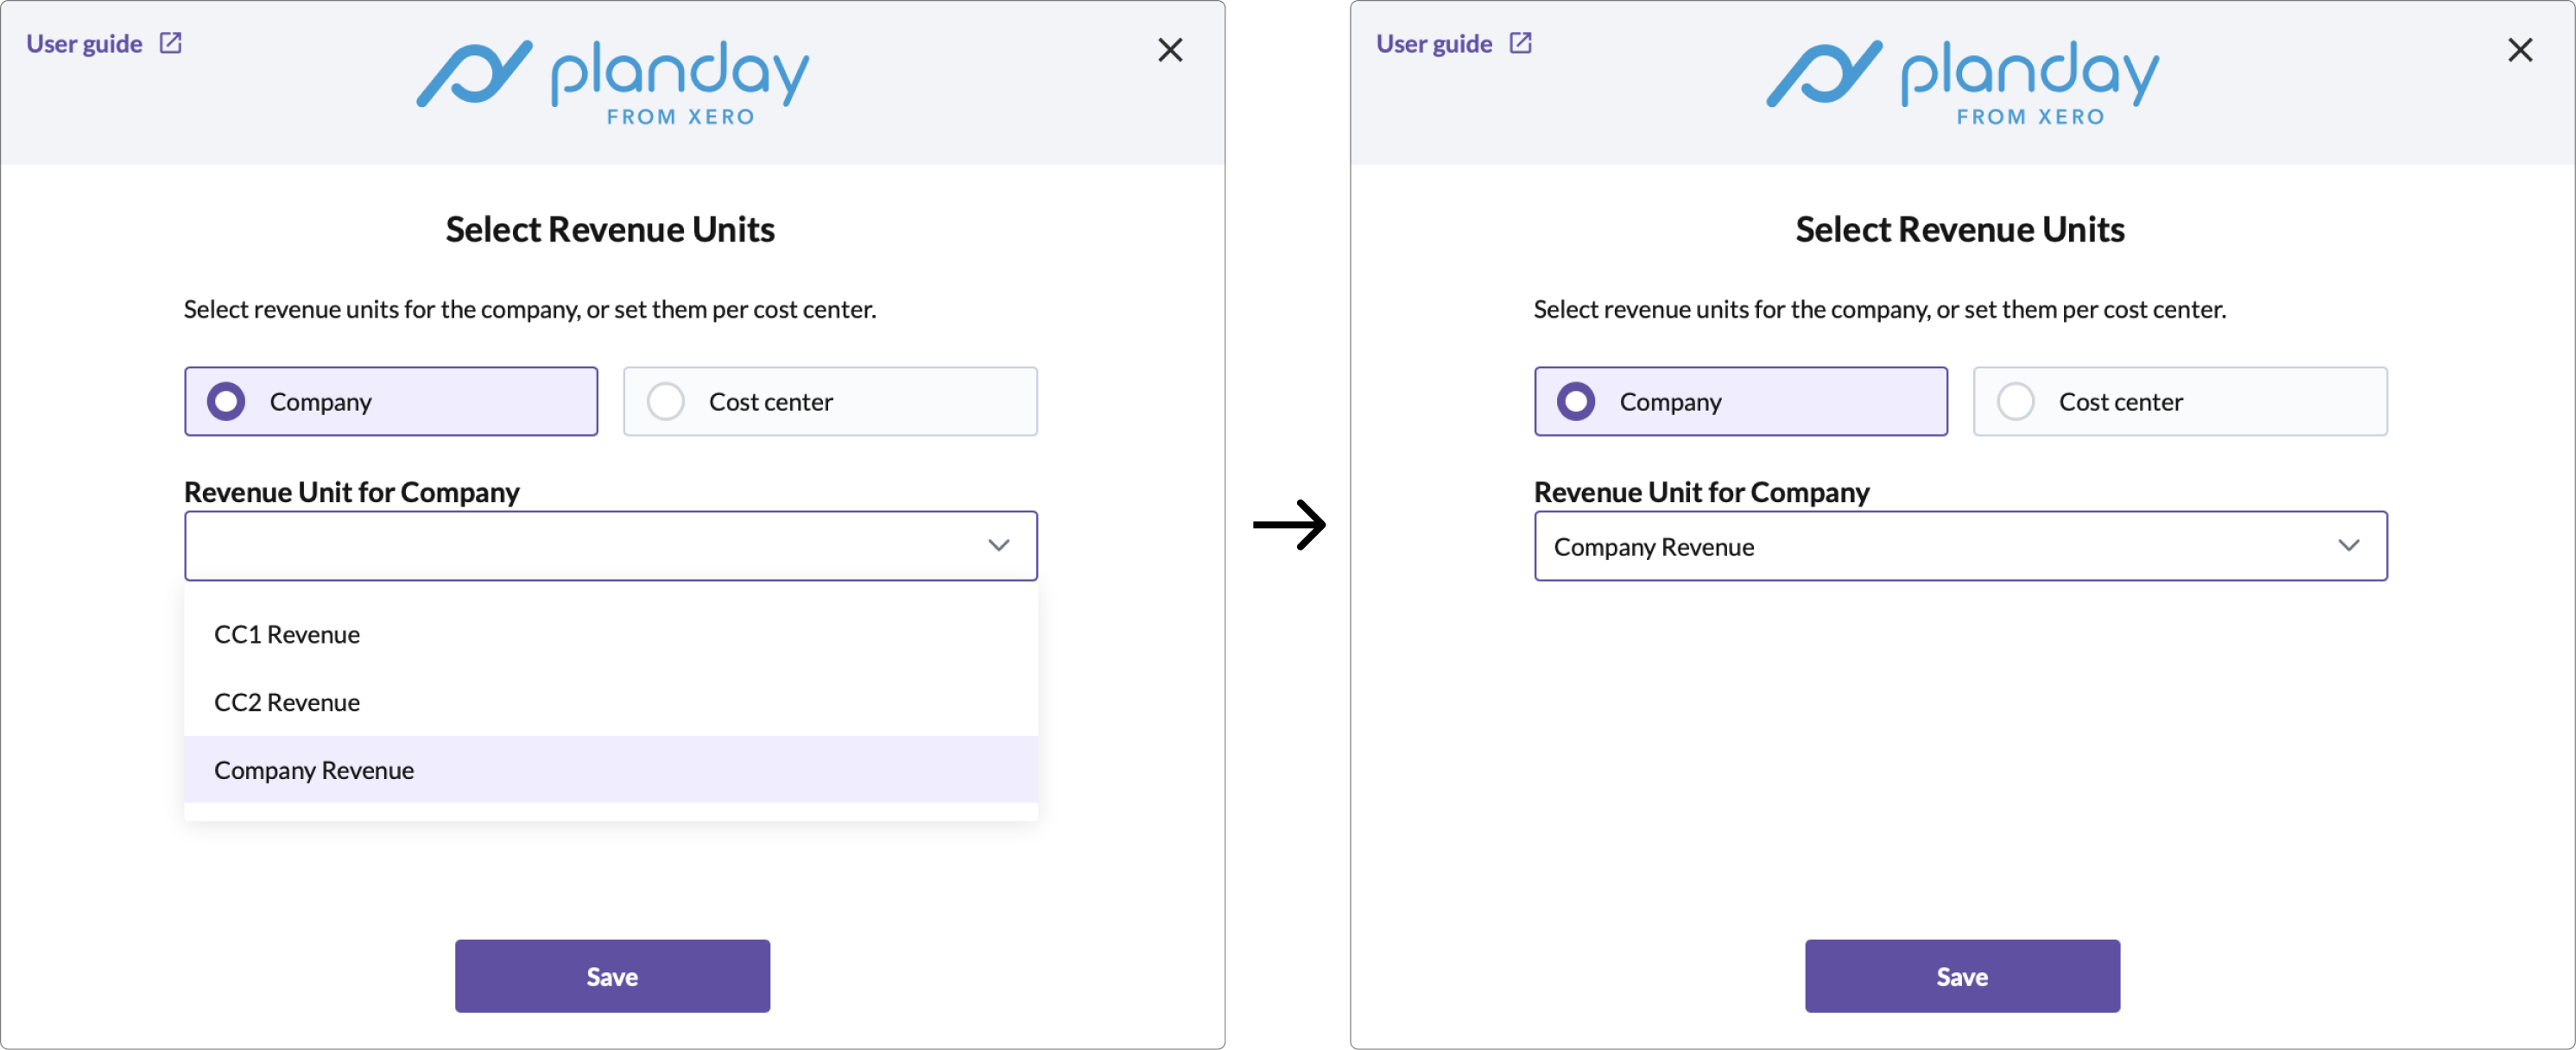Click the chevron arrow in the empty dropdown
This screenshot has height=1050, width=2576.
tap(998, 545)
